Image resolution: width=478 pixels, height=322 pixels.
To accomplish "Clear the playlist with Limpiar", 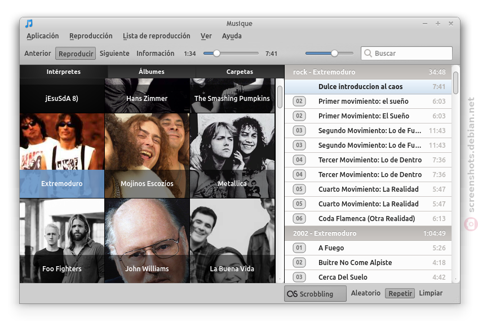I will click(x=431, y=293).
